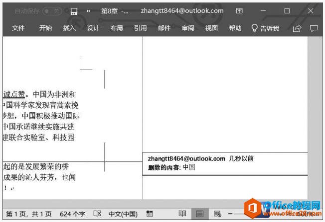This screenshot has width=325, height=222.
Task: Expand the Quick Access Toolbar overflow
Action: pyautogui.click(x=89, y=11)
